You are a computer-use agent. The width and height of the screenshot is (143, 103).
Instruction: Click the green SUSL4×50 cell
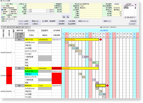[31, 71]
